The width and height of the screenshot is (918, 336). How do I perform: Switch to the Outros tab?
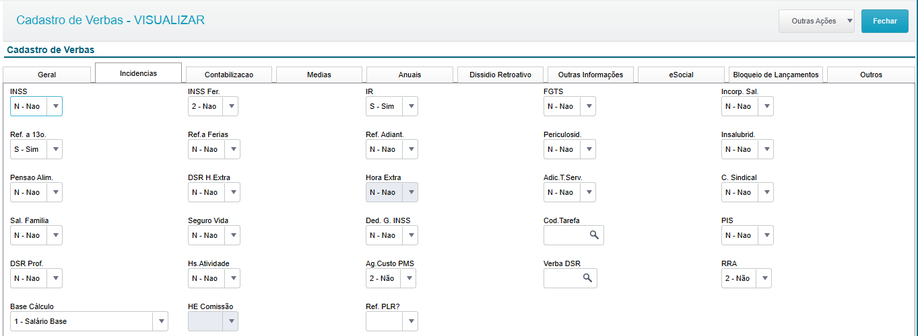(871, 75)
